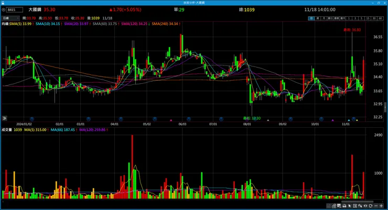
Task: Click the ▲1.70(+5.05%) change value
Action: point(125,9)
